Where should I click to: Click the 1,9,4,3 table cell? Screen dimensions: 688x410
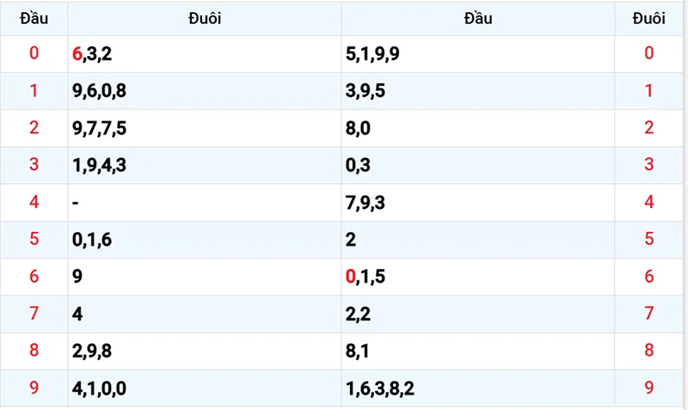tap(101, 165)
